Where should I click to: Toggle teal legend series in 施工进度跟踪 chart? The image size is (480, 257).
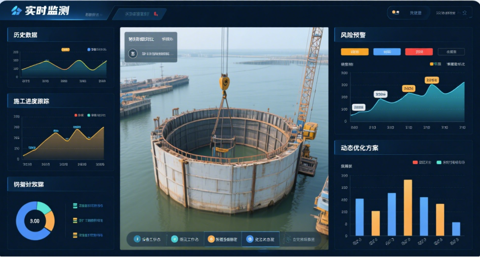point(89,115)
